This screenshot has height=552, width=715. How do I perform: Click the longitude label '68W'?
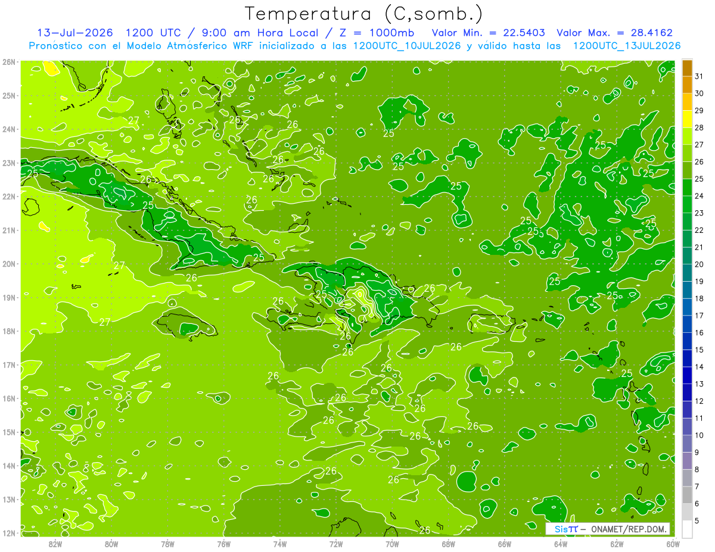448,544
